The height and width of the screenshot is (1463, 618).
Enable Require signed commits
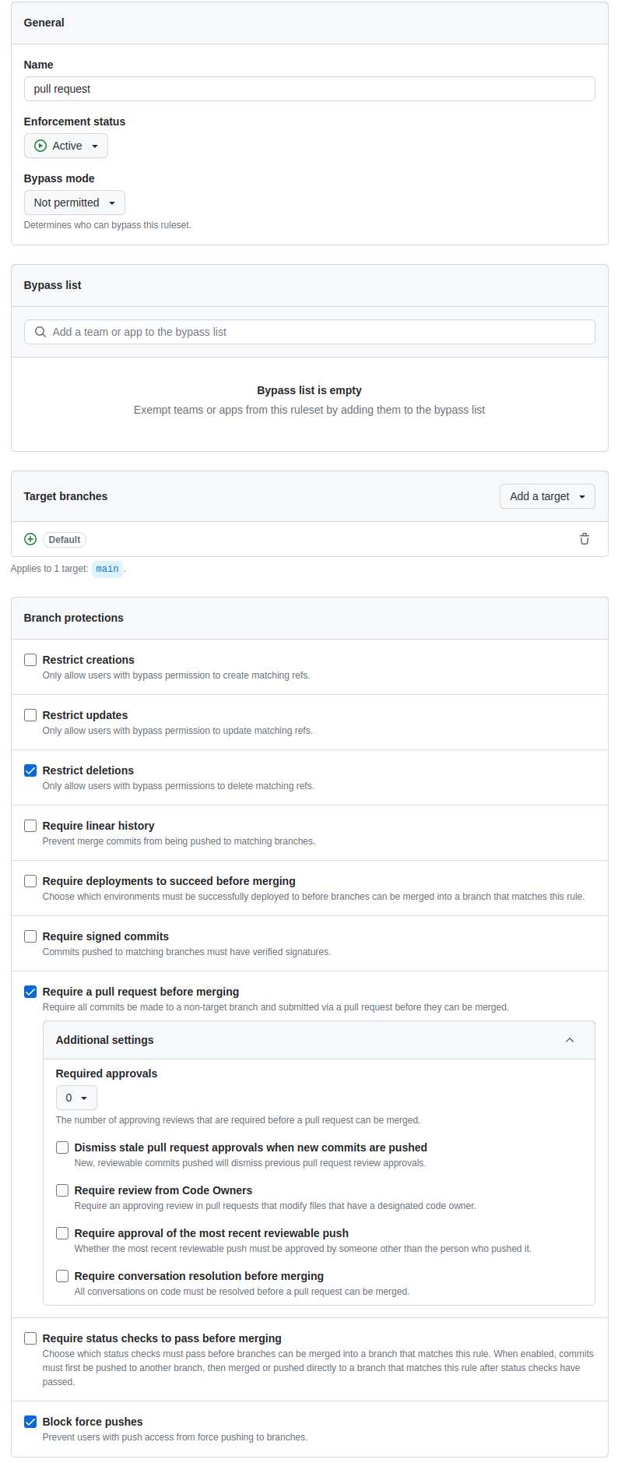(x=30, y=936)
